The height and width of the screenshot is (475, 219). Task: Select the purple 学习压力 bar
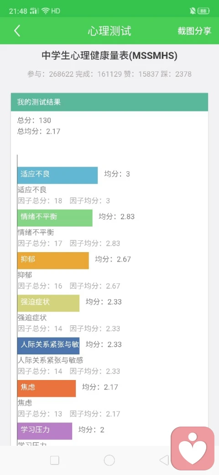45,431
